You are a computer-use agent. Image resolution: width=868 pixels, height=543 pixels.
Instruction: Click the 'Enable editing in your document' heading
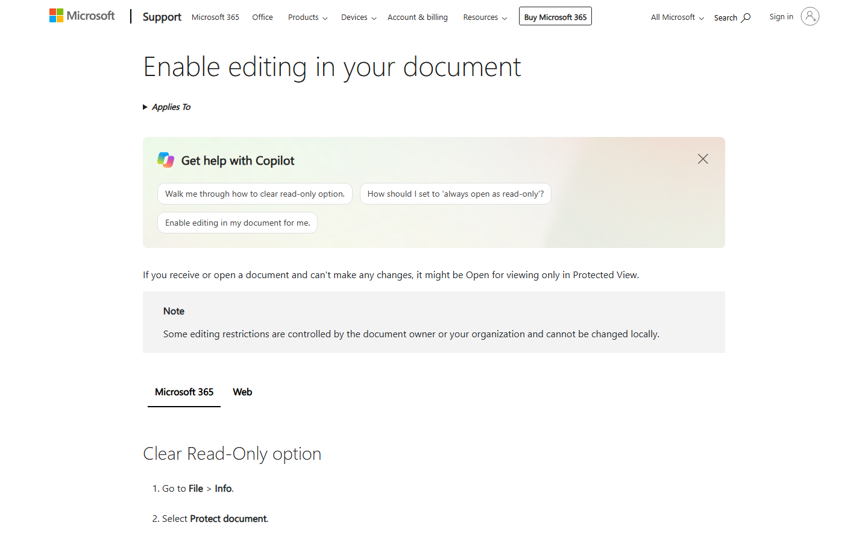pos(332,66)
